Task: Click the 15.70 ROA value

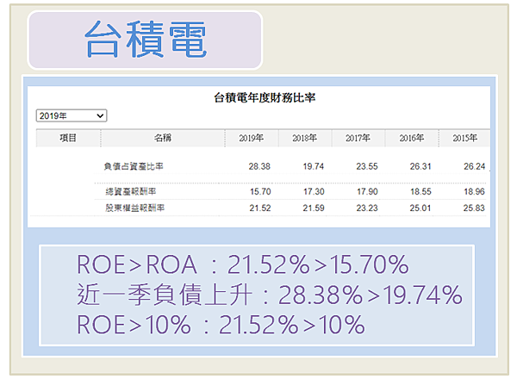Action: click(260, 191)
